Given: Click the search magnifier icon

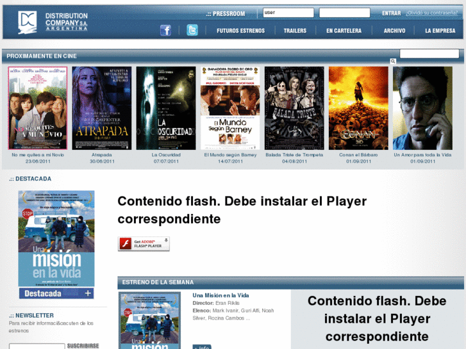Looking at the screenshot, I should pyautogui.click(x=393, y=61).
